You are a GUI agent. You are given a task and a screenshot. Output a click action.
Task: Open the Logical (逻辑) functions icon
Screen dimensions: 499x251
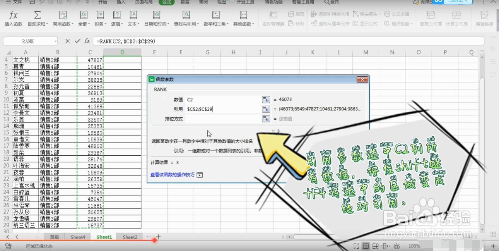pyautogui.click(x=116, y=15)
